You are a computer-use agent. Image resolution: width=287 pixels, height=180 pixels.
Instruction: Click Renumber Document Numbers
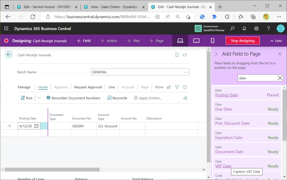pyautogui.click(x=73, y=98)
